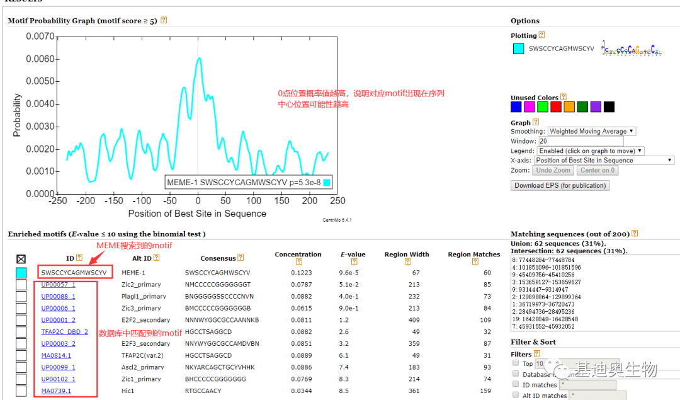Image resolution: width=680 pixels, height=400 pixels.
Task: Check the TFAP2C(var.2) row checkbox
Action: pos(21,355)
